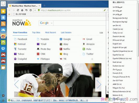Expand the Google search engine dropdown
Image resolution: width=139 pixels, height=103 pixels.
point(52,23)
